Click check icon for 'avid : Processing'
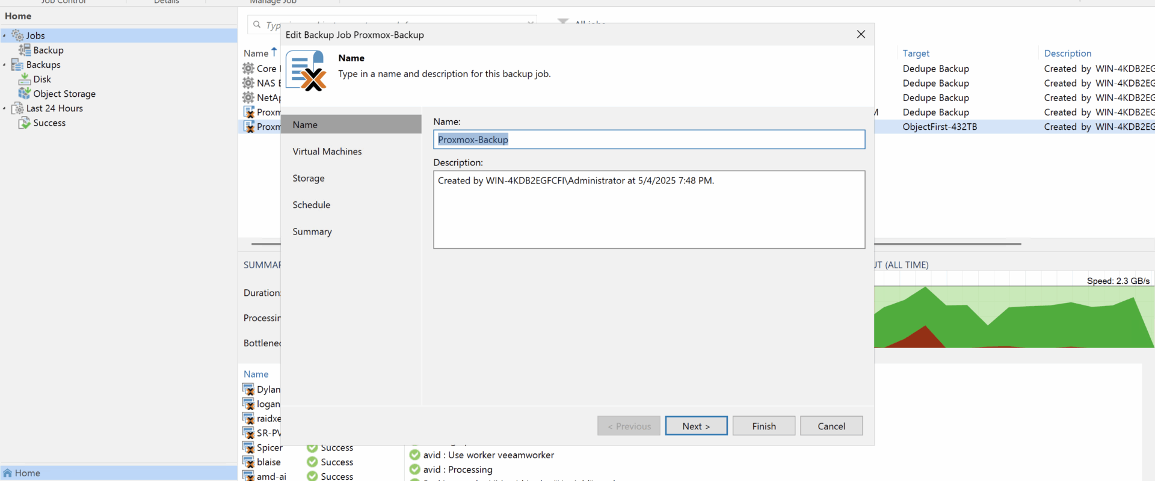This screenshot has width=1155, height=481. 415,470
